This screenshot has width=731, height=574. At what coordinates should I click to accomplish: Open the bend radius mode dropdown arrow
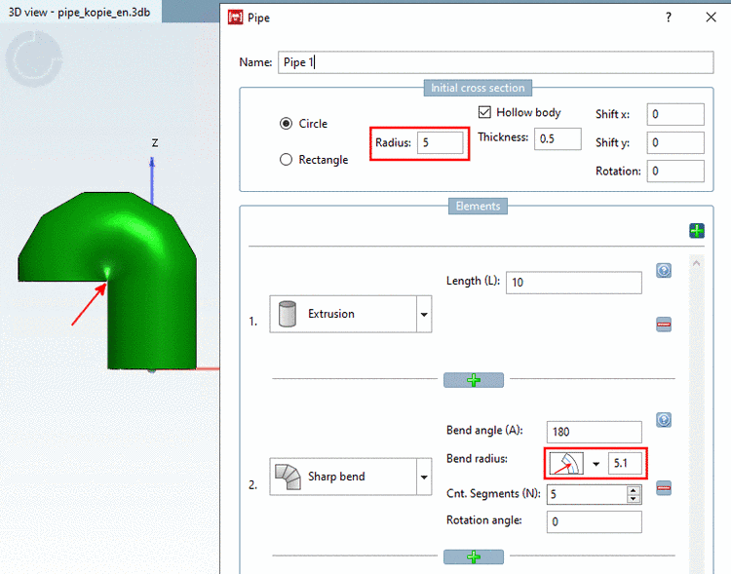click(596, 464)
